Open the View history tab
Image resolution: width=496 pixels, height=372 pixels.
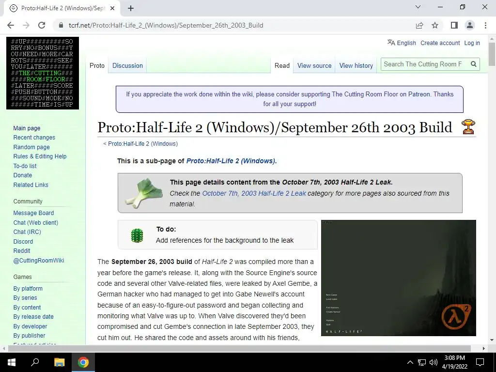pos(356,65)
